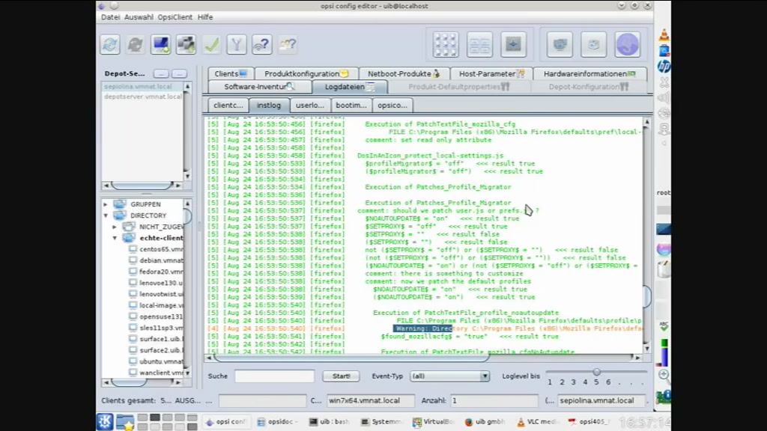This screenshot has width=767, height=431.
Task: Click the Suche search input field
Action: click(274, 376)
